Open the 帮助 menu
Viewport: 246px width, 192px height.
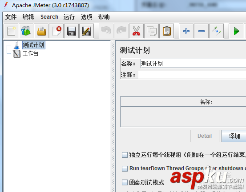104,17
